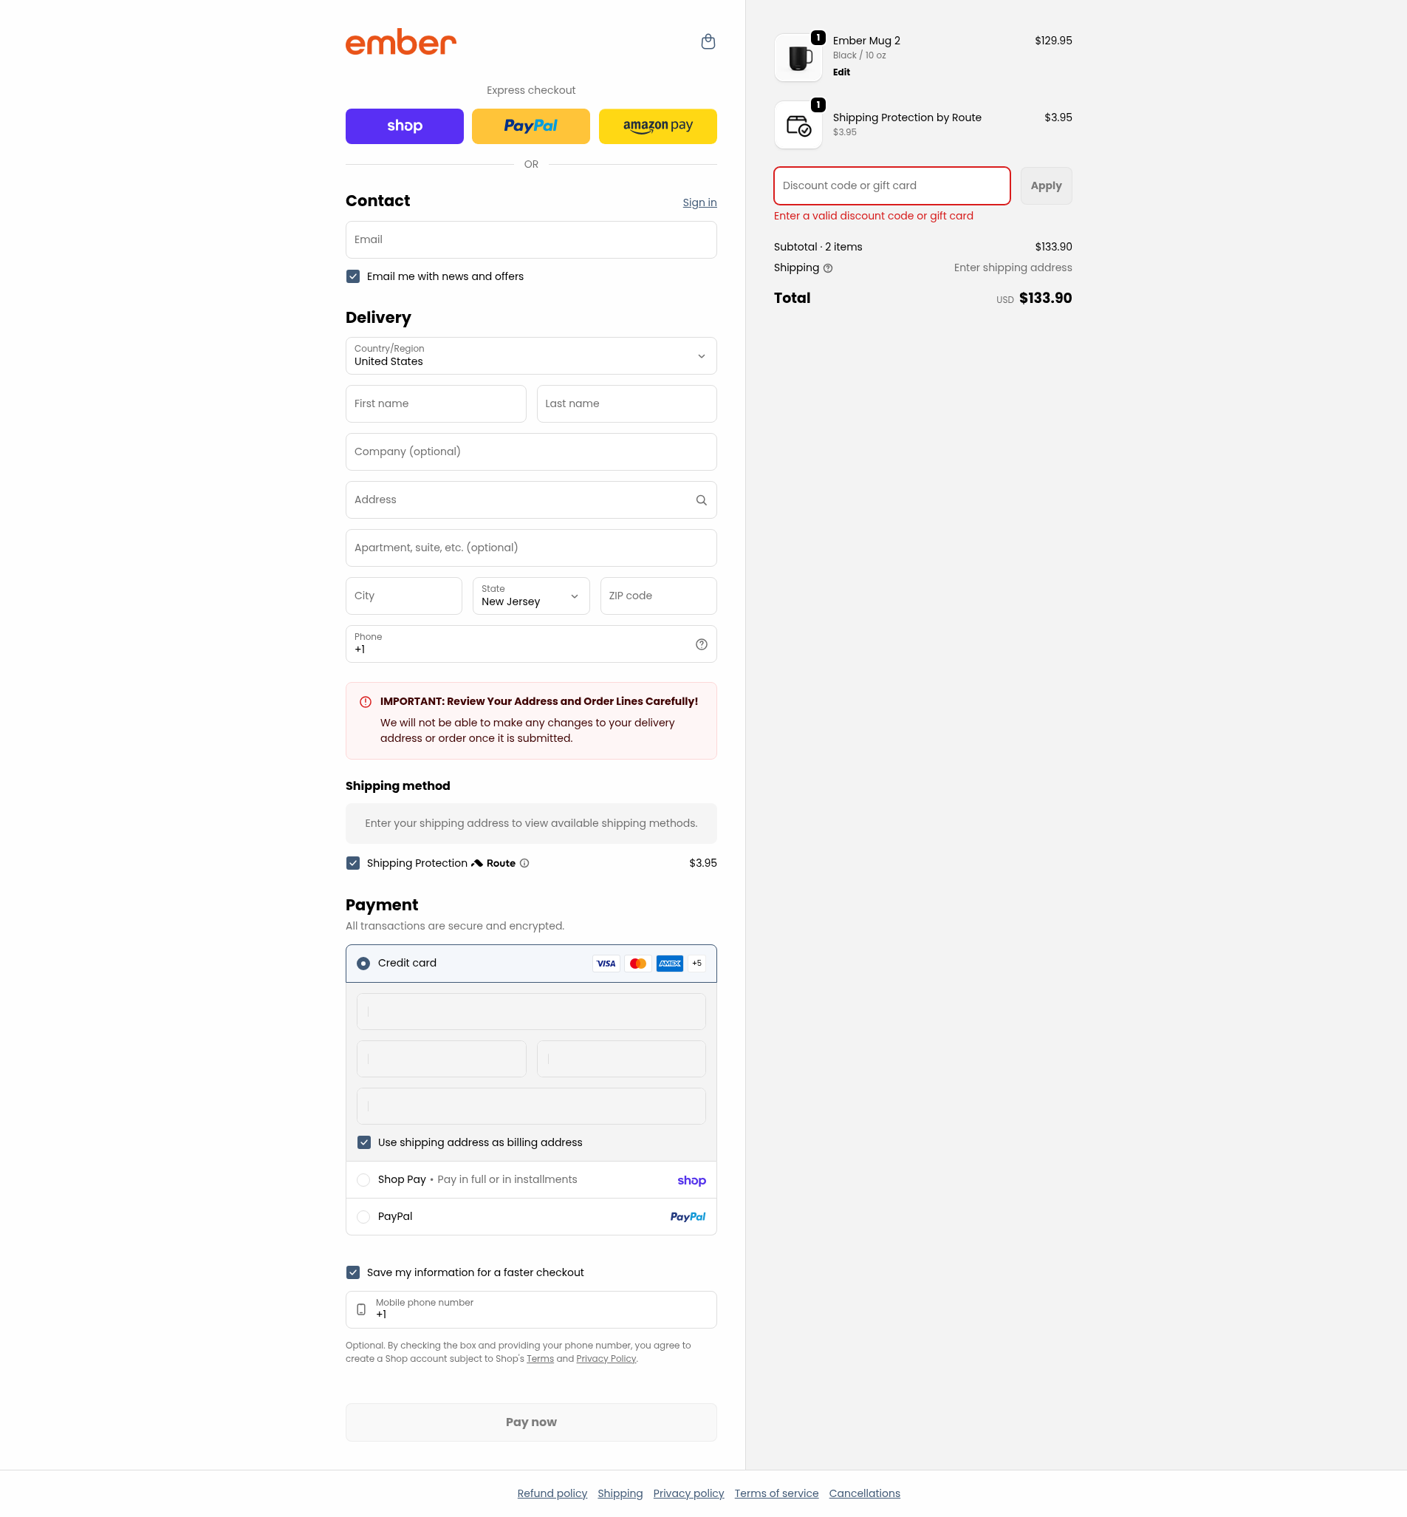This screenshot has width=1407, height=1517.
Task: Open the Country/Region dropdown
Action: 530,355
